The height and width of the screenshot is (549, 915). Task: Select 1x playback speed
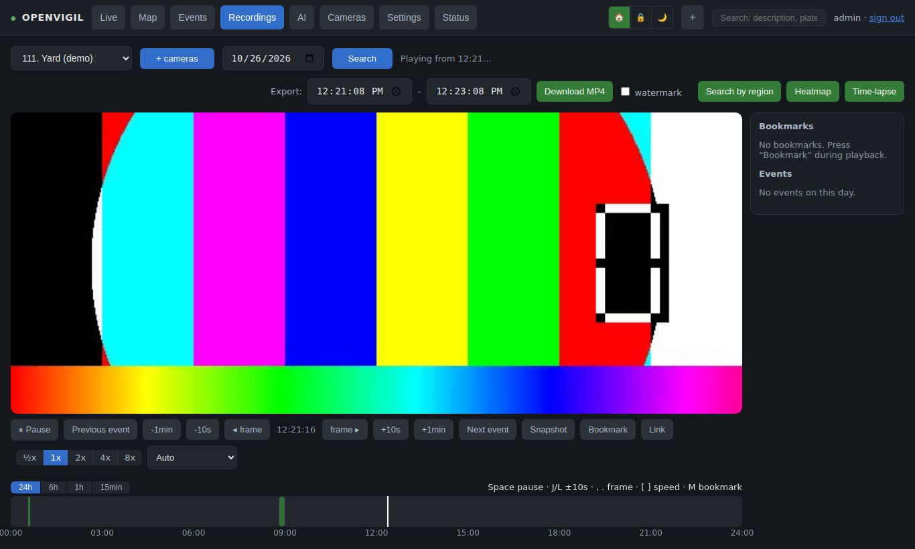56,457
